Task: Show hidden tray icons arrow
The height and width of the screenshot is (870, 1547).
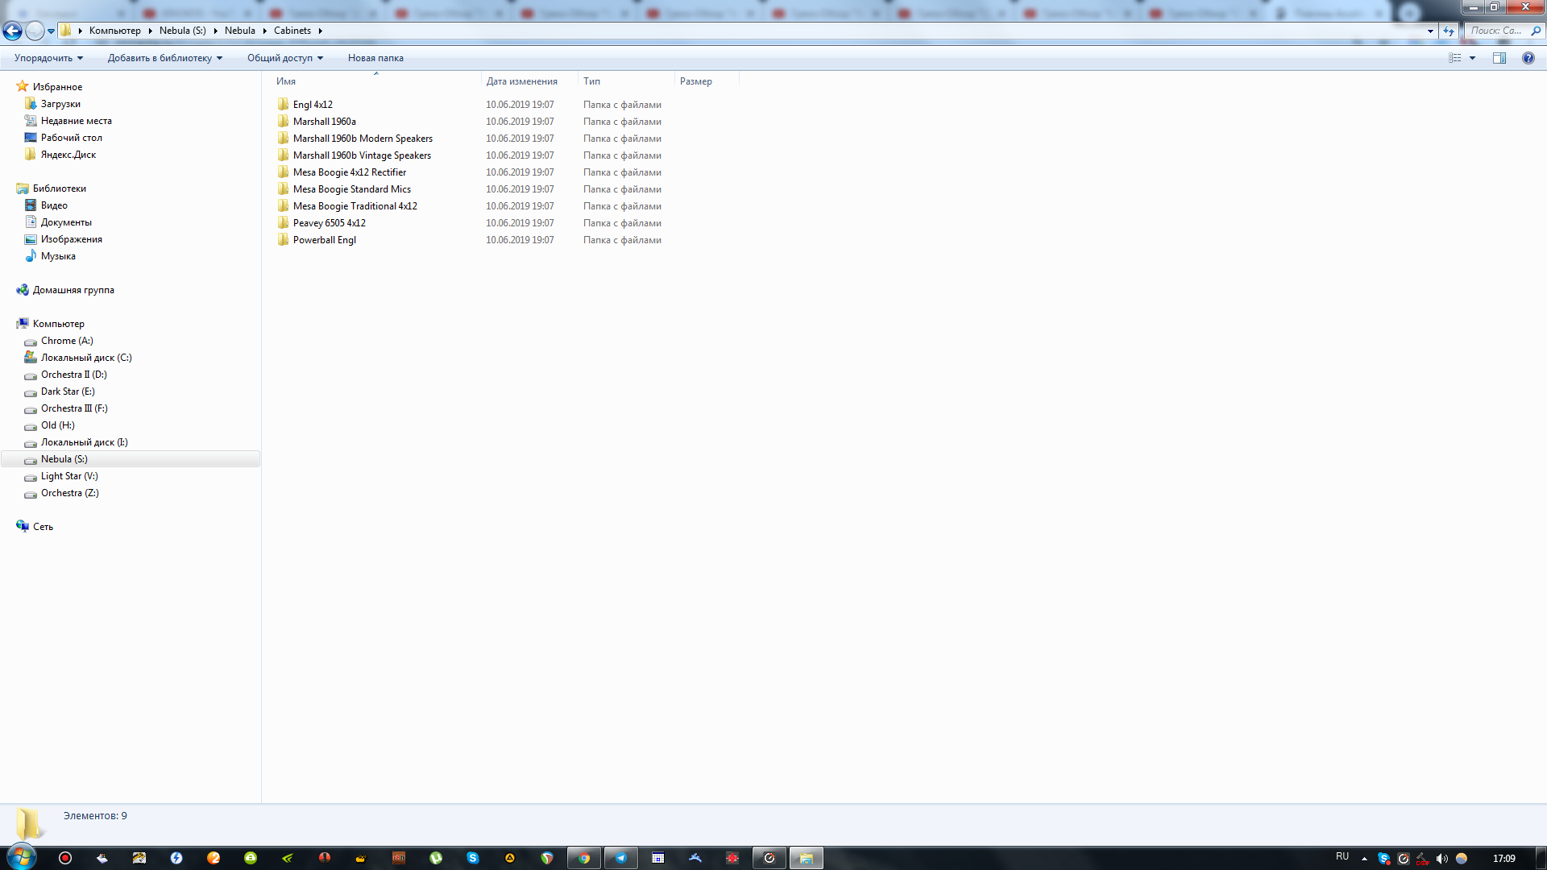Action: tap(1364, 859)
